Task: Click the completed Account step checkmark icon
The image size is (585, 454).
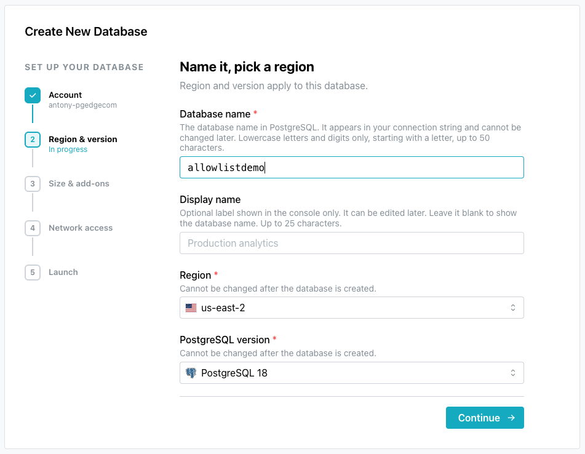Action: pos(33,95)
